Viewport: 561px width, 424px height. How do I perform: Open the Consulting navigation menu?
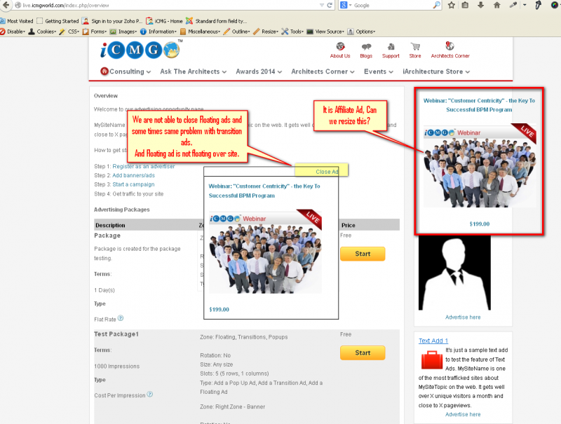[x=130, y=71]
